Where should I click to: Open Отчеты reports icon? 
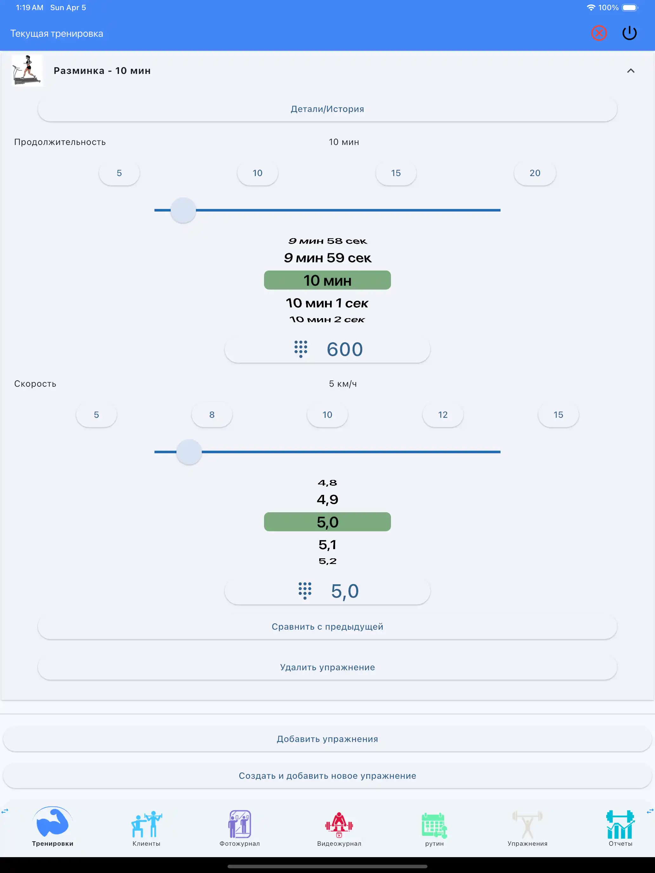click(x=620, y=827)
